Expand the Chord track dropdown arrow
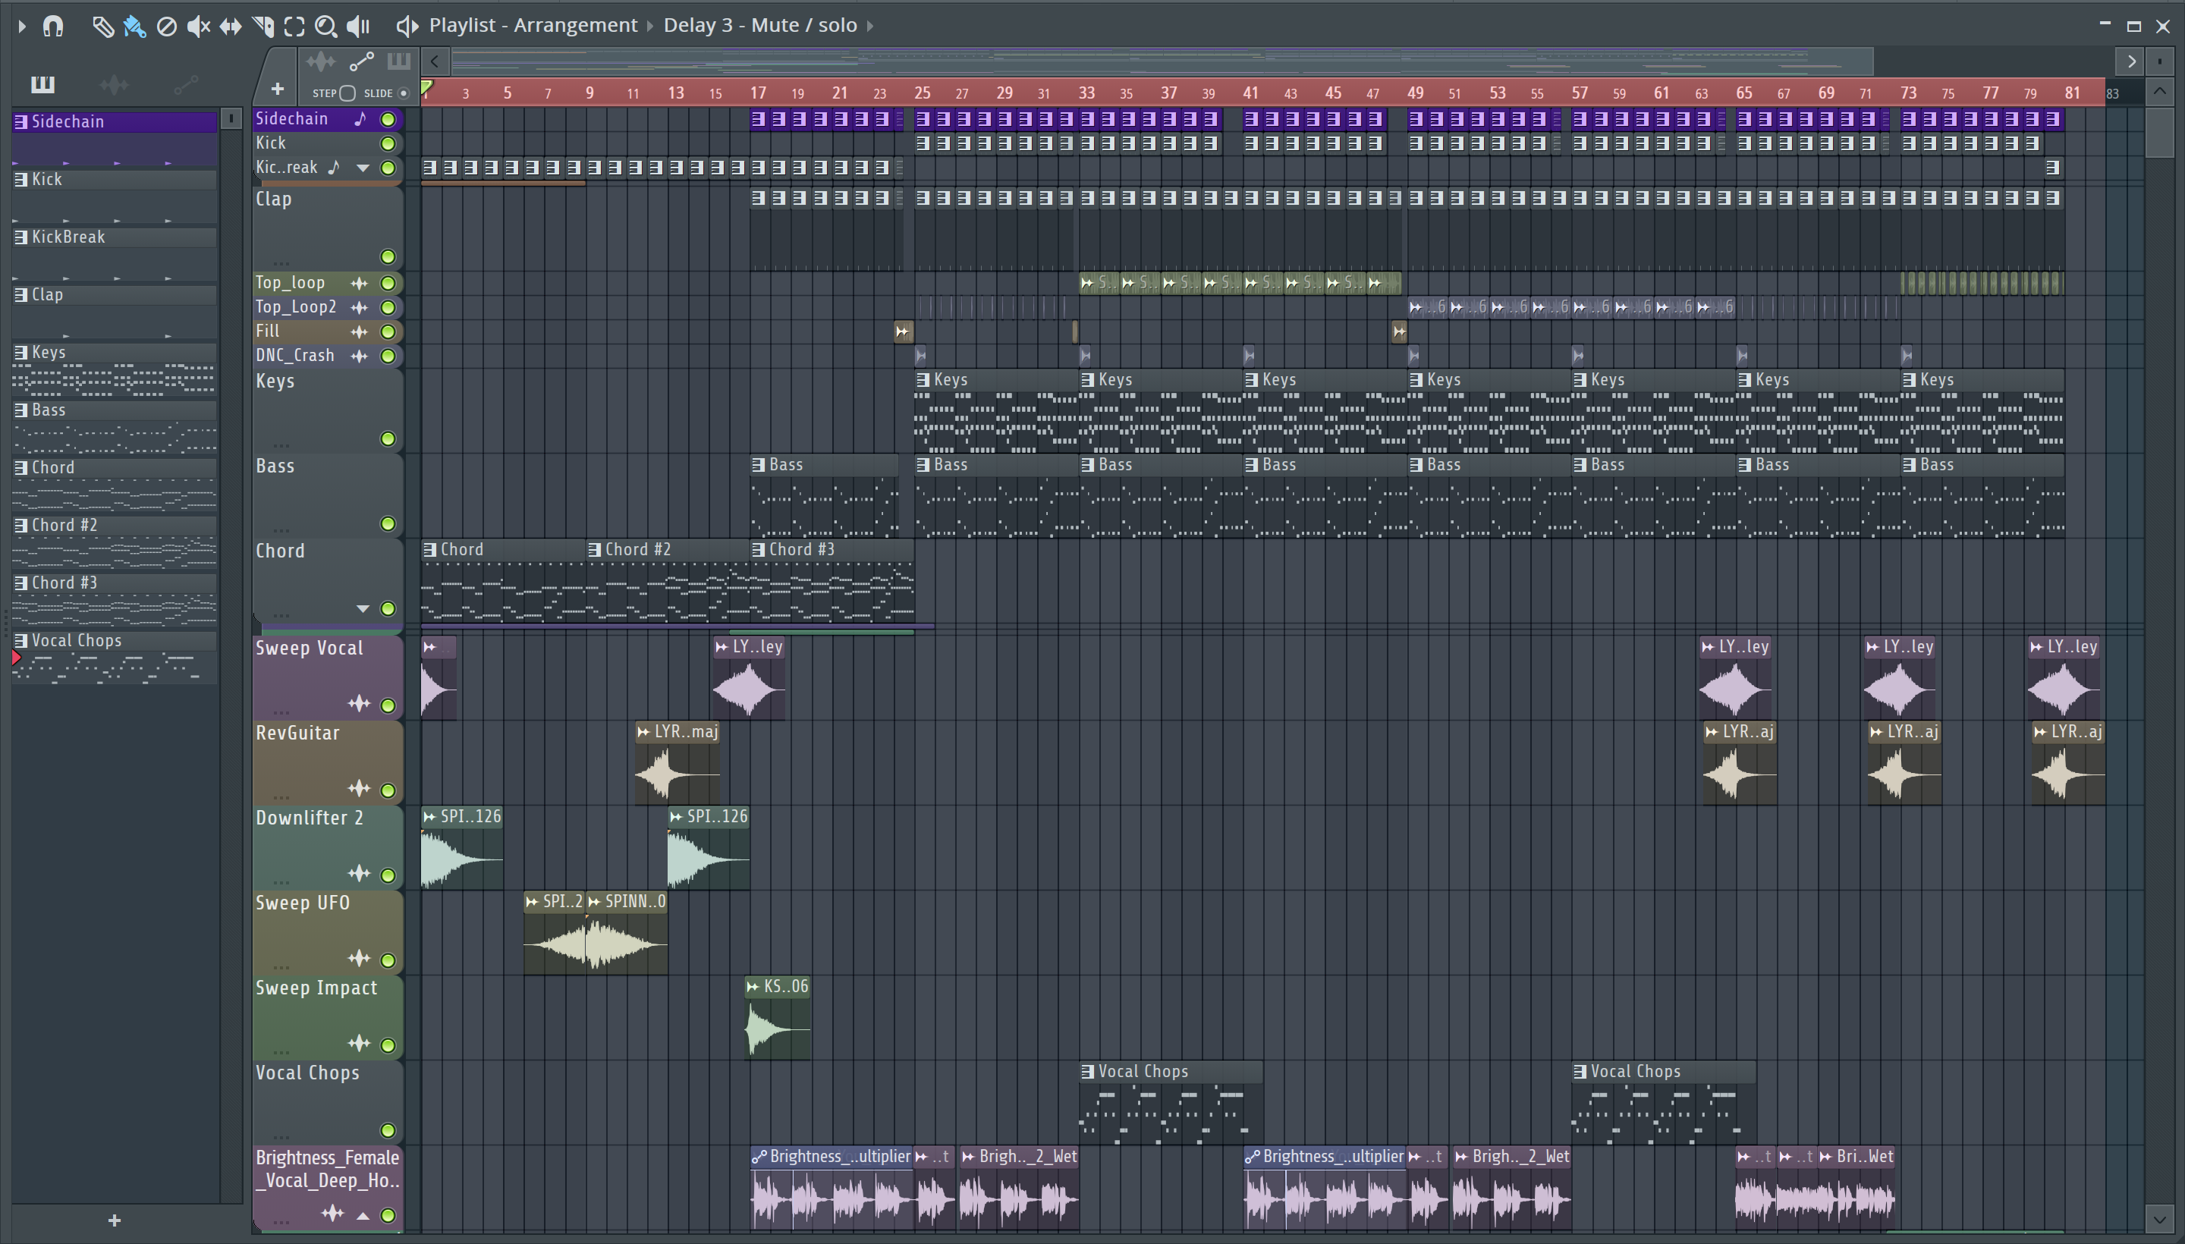The height and width of the screenshot is (1244, 2185). (x=363, y=608)
